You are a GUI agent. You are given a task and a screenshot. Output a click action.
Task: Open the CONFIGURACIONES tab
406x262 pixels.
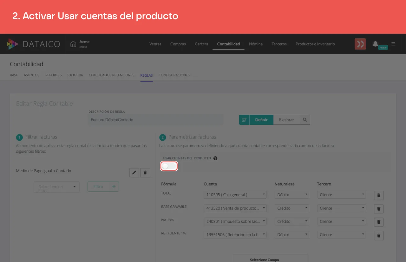(174, 75)
